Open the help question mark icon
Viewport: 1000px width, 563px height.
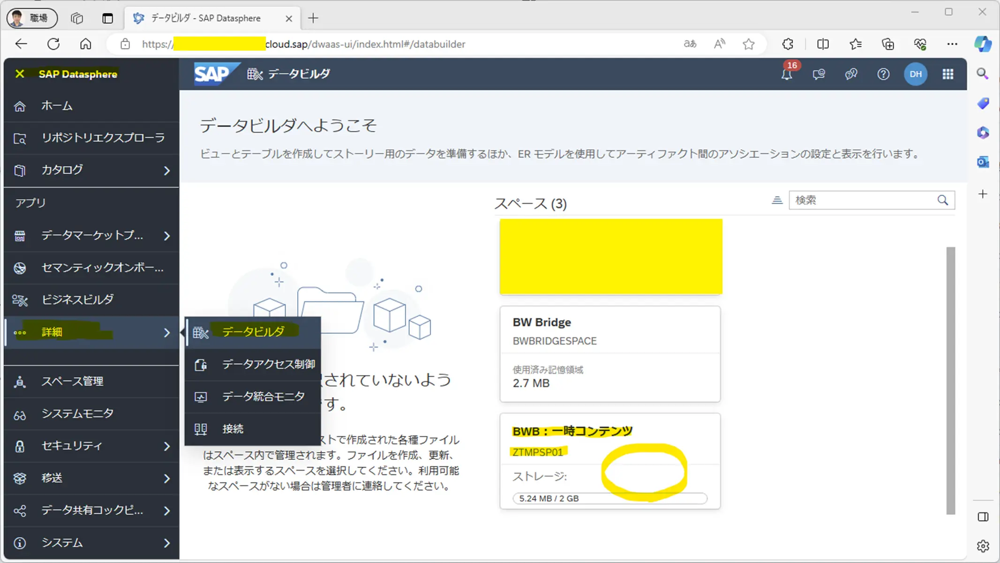tap(883, 74)
